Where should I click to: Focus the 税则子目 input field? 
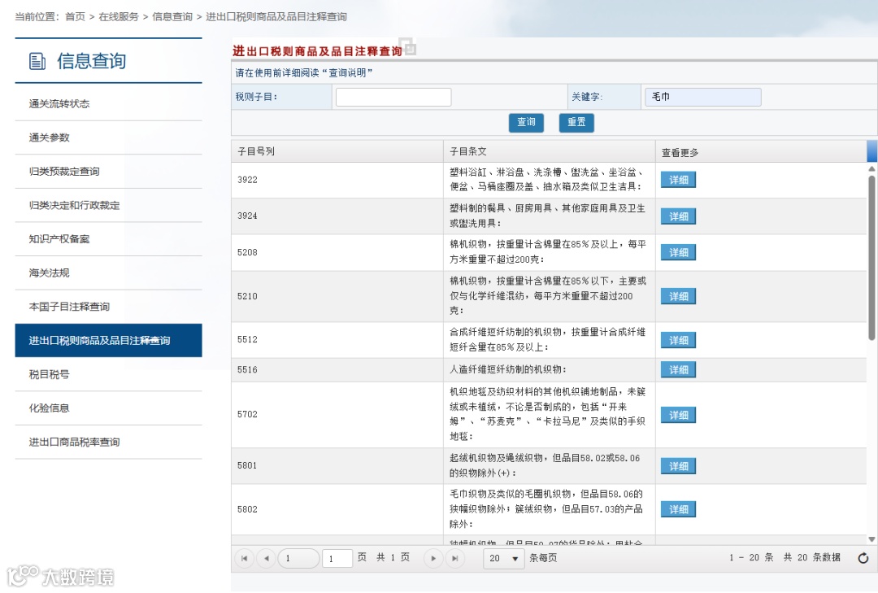(393, 97)
